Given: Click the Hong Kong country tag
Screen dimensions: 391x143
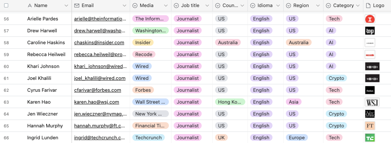Looking at the screenshot, I should point(230,102).
